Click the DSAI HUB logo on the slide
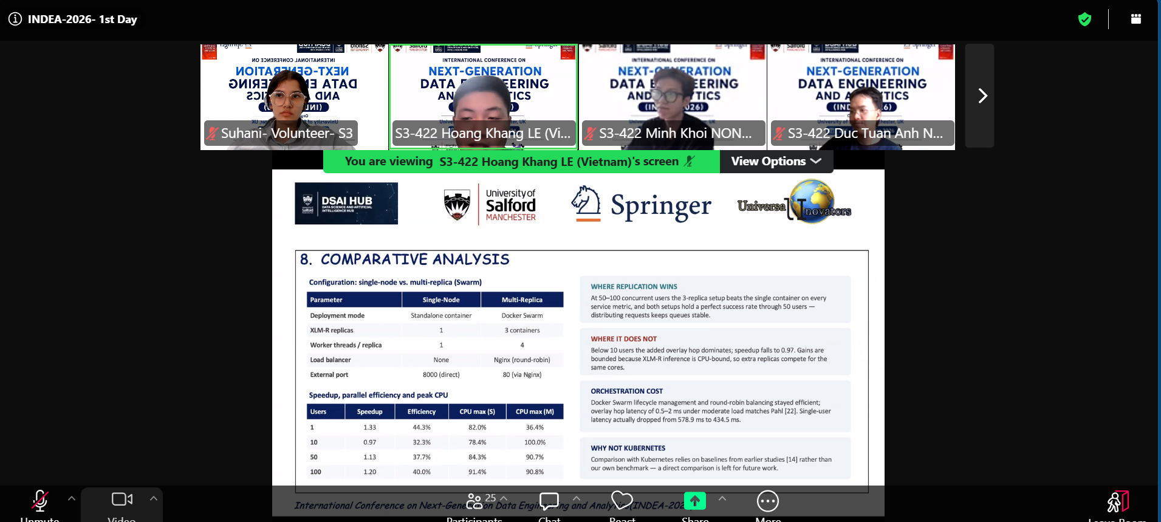 point(346,204)
